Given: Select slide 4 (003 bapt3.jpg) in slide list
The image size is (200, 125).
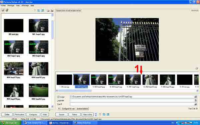Looking at the screenshot, I should click(116, 80).
